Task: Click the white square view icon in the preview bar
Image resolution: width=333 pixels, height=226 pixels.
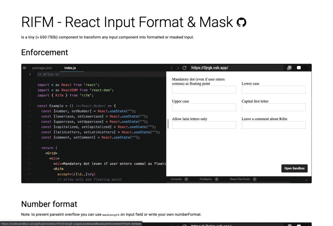Action: [299, 68]
